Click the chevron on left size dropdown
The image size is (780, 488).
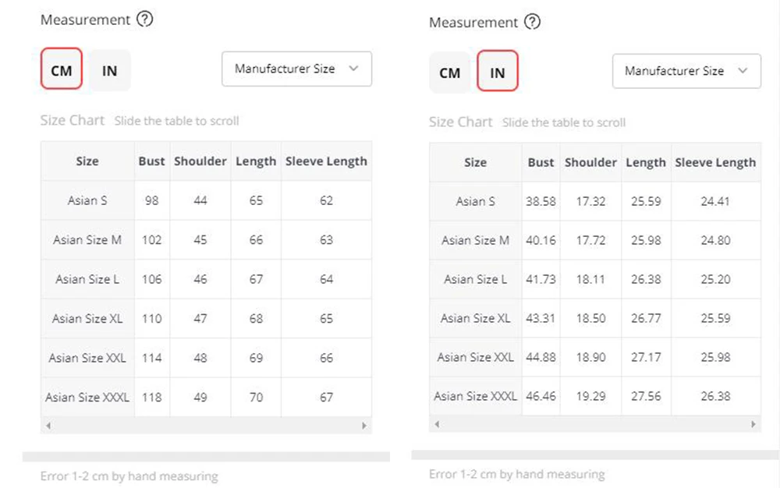tap(353, 69)
